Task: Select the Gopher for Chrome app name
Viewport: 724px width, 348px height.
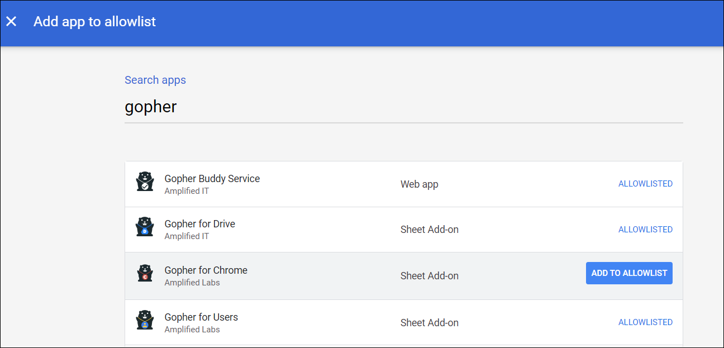Action: 206,270
